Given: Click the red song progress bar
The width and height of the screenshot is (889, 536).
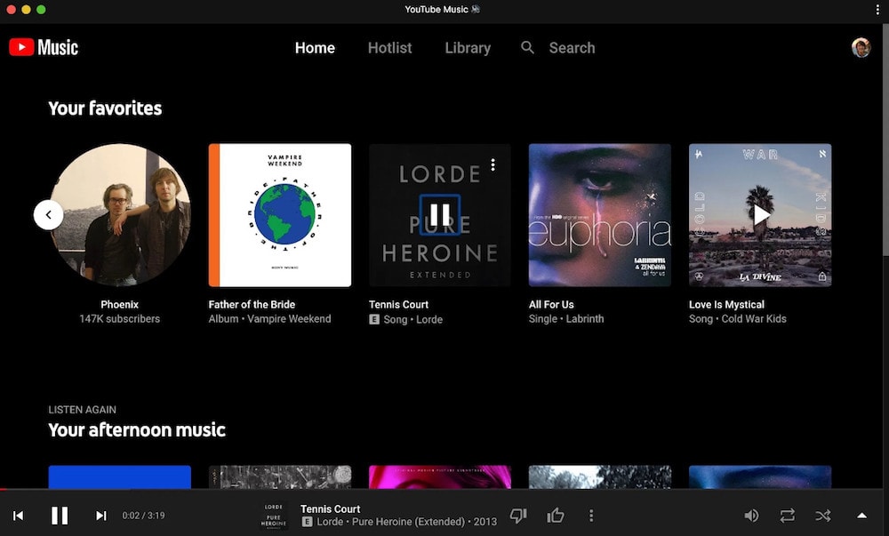Looking at the screenshot, I should coord(4,489).
